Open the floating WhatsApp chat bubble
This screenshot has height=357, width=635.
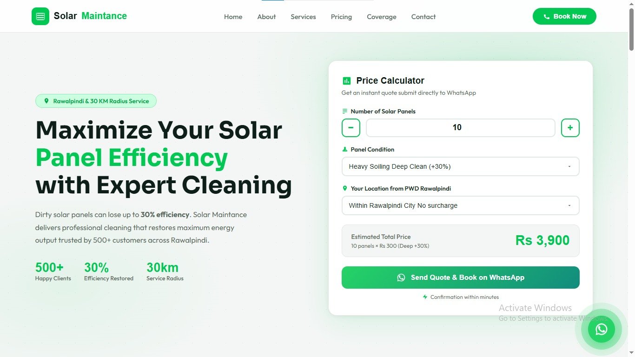point(601,329)
